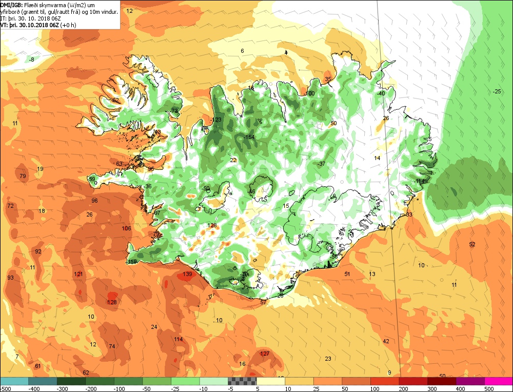The width and height of the screenshot is (513, 392).
Task: Click the checkered legend swatch between -5 and 5
Action: [x=243, y=381]
